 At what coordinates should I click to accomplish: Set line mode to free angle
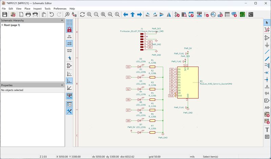tap(69, 74)
